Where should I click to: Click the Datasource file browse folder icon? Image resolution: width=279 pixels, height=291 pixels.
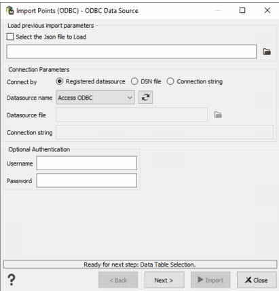point(218,115)
